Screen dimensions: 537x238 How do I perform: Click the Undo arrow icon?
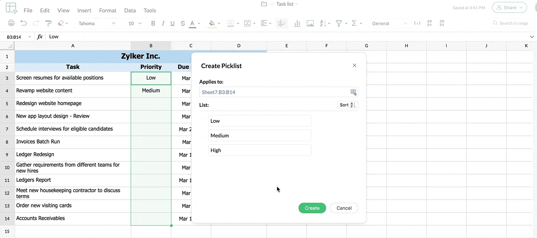tap(24, 23)
